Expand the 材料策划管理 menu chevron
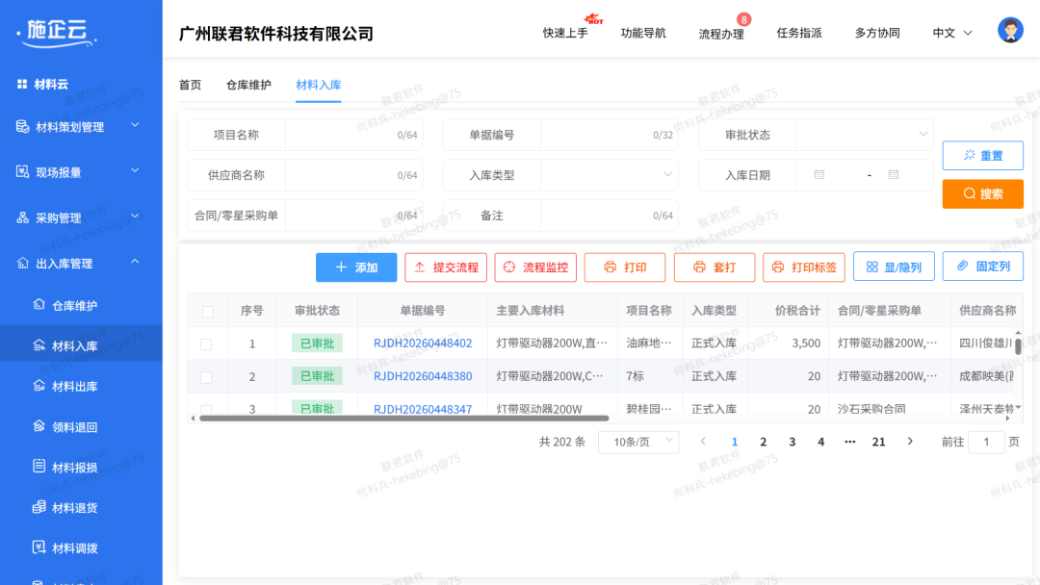The height and width of the screenshot is (585, 1040). coord(135,124)
